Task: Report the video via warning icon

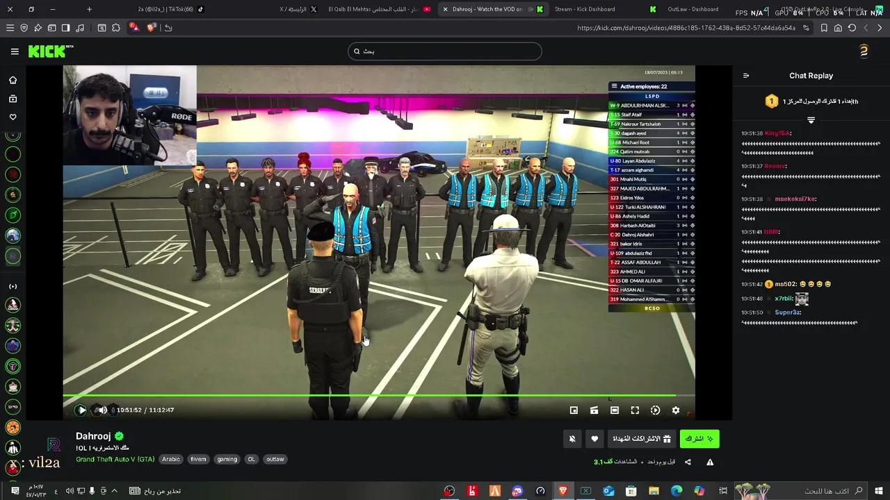Action: click(x=710, y=462)
